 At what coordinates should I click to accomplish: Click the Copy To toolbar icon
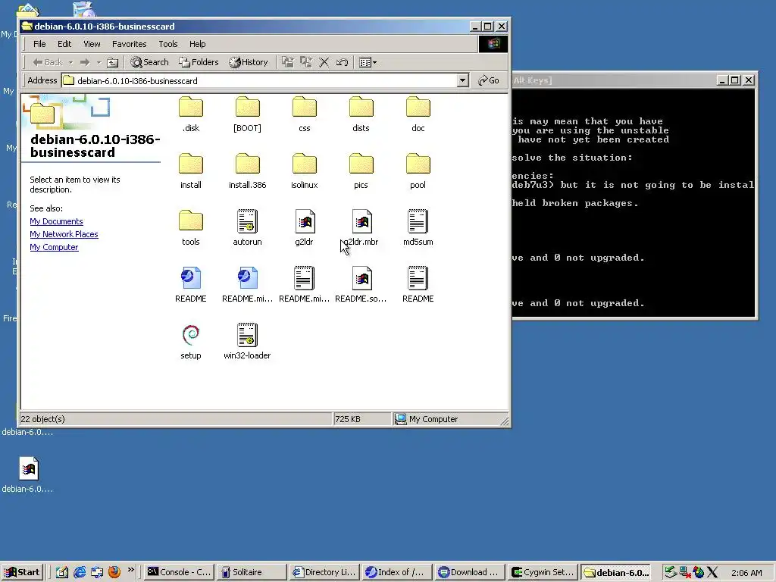point(306,62)
